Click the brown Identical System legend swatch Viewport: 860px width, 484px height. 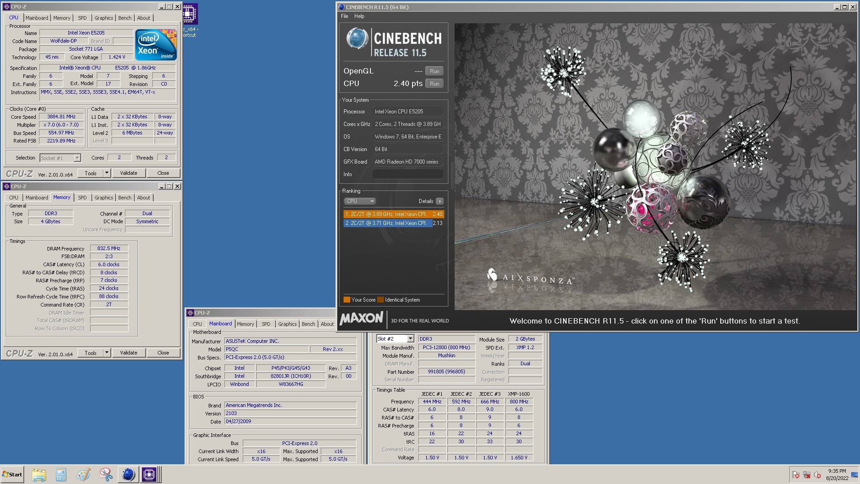tap(381, 300)
